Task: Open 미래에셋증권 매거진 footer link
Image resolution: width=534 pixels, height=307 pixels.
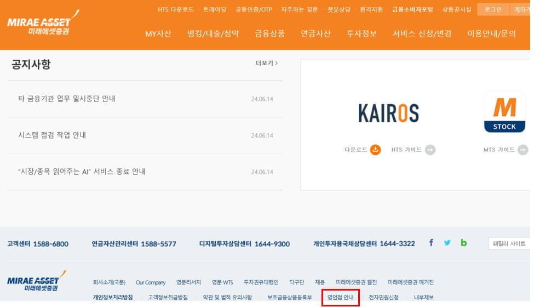Action: 410,282
